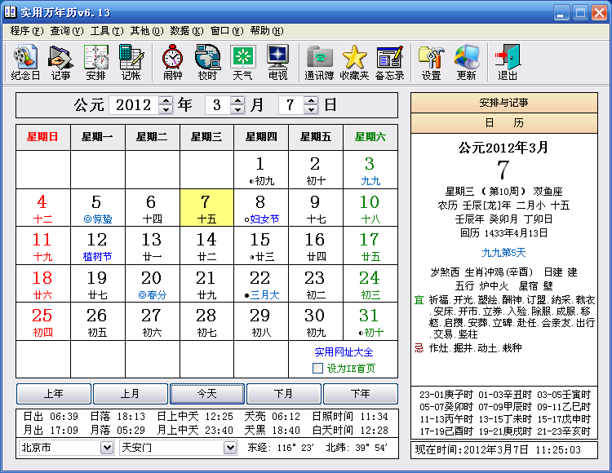Select March 20 春分 in calendar
612x473 pixels.
pyautogui.click(x=153, y=284)
